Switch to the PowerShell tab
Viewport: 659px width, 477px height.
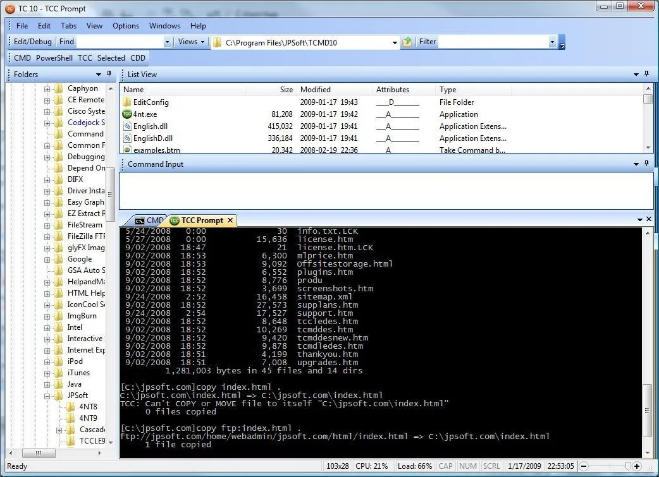54,57
